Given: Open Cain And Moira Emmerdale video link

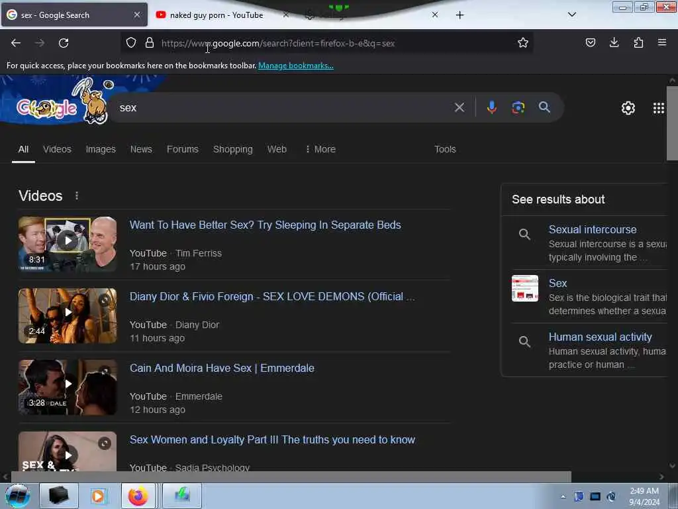Looking at the screenshot, I should pos(222,368).
